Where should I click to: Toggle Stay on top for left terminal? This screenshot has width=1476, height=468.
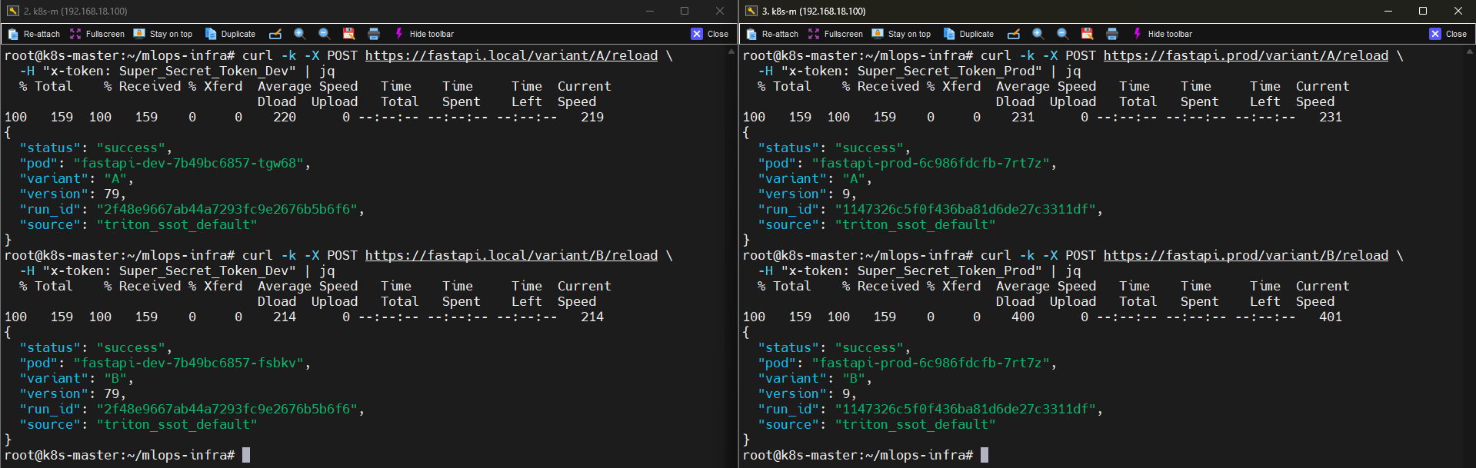pyautogui.click(x=163, y=34)
